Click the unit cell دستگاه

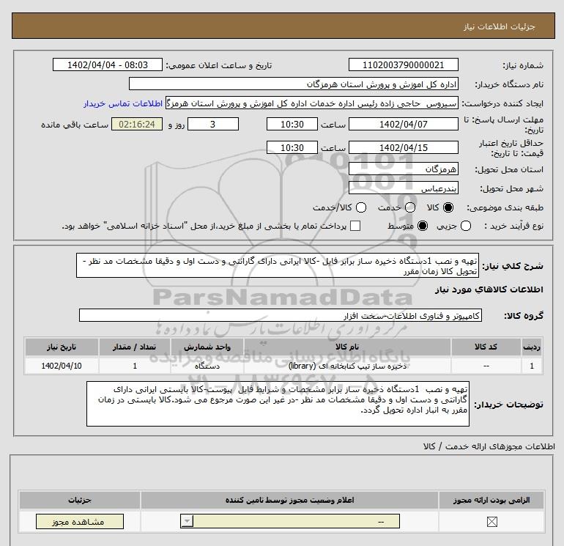click(x=207, y=366)
